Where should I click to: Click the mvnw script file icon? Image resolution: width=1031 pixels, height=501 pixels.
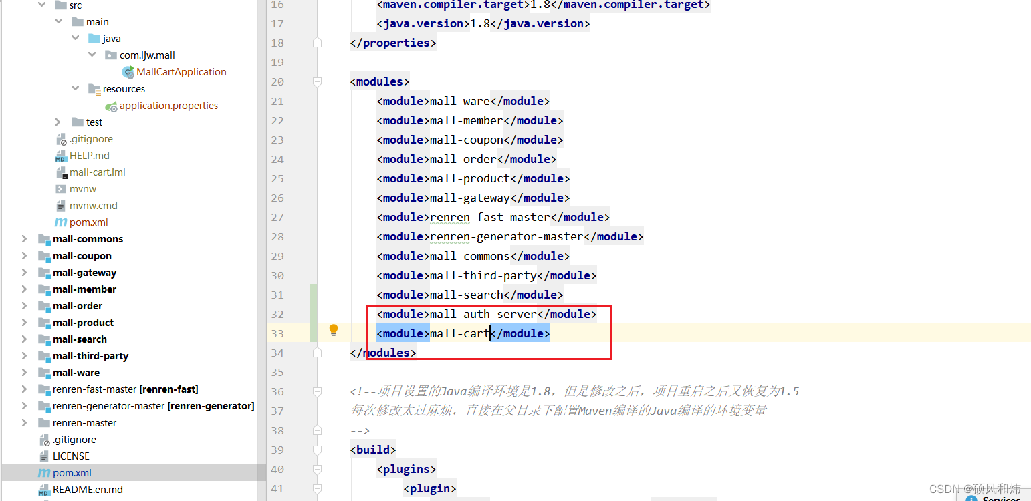tap(61, 189)
